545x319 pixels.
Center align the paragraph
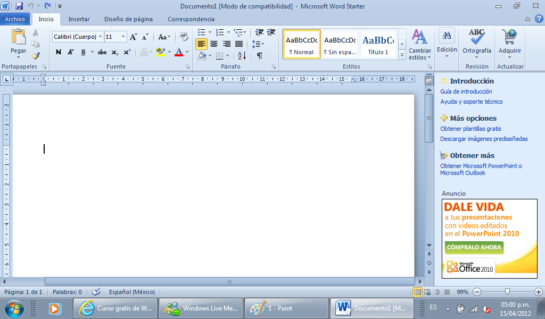click(213, 43)
